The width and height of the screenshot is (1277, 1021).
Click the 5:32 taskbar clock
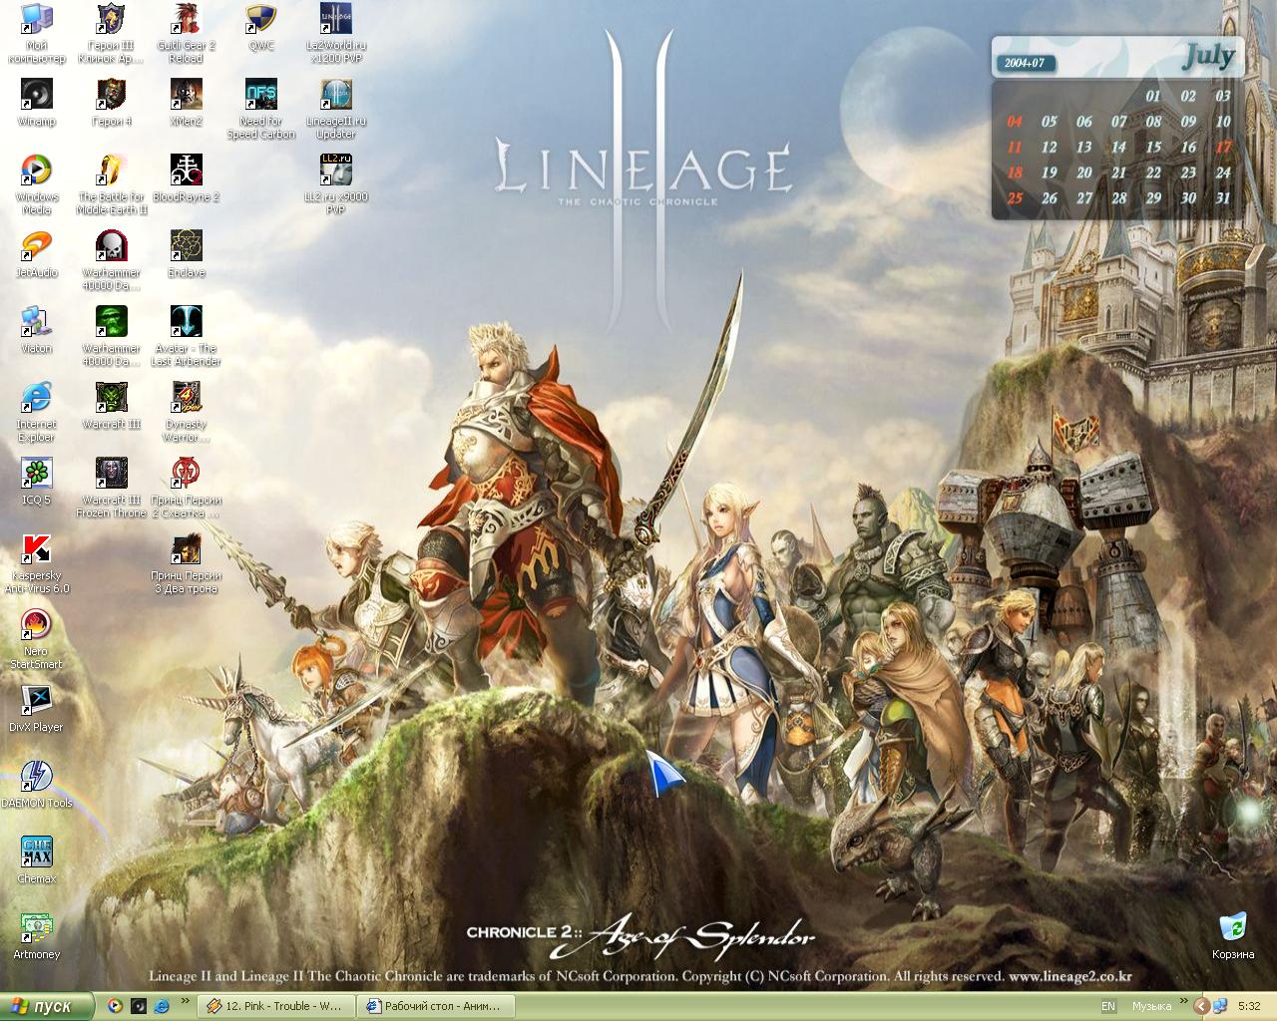pyautogui.click(x=1249, y=1006)
